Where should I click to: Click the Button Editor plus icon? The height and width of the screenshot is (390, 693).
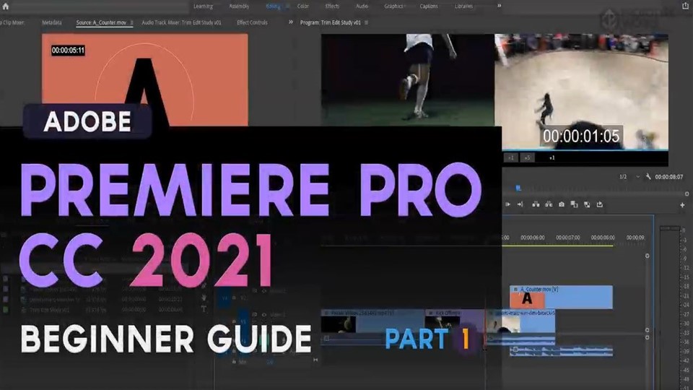[x=682, y=205]
